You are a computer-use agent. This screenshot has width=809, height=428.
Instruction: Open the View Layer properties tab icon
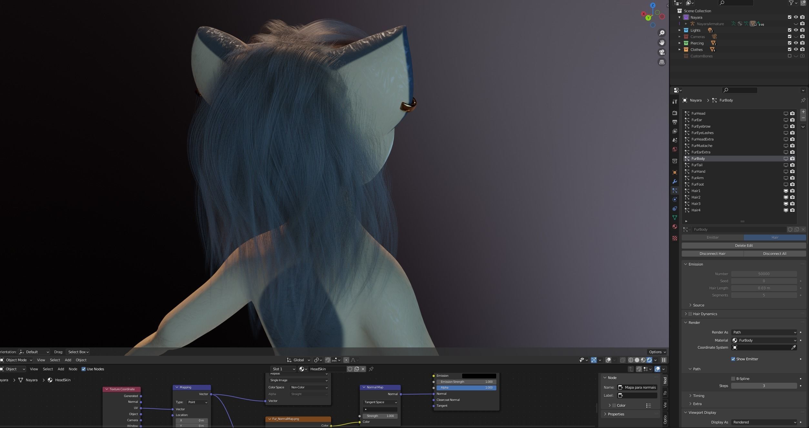[x=675, y=131]
